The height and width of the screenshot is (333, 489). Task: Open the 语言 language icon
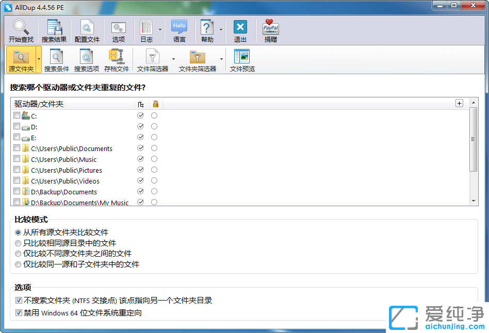(179, 28)
